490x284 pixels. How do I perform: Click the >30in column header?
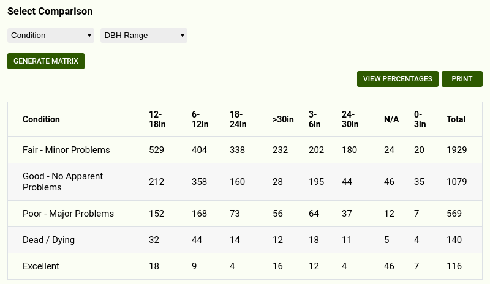tap(283, 119)
